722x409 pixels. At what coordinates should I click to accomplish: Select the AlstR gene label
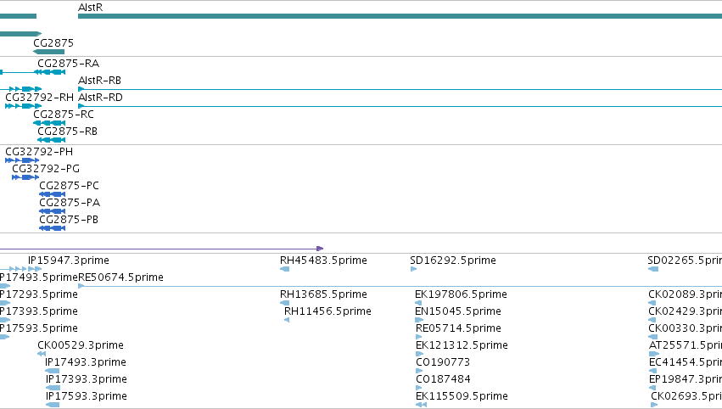coord(90,8)
